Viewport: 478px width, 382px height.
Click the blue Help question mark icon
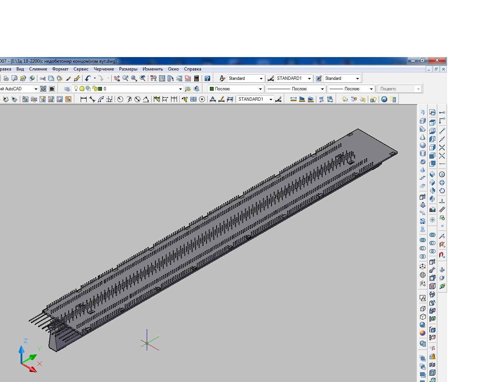(207, 78)
